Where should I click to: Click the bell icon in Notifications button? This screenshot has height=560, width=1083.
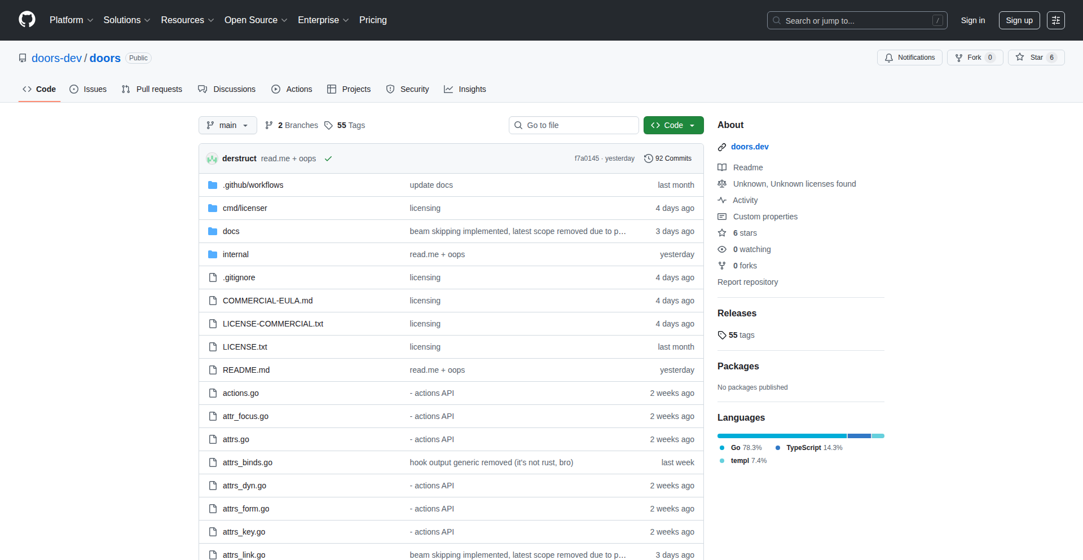[x=889, y=58]
